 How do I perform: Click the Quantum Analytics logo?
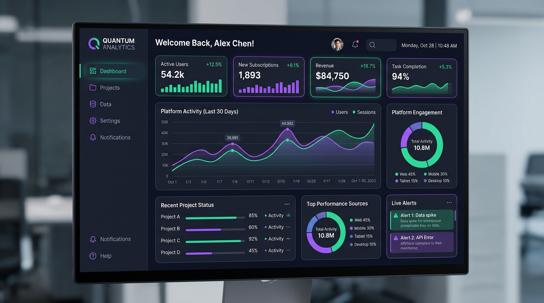click(111, 44)
